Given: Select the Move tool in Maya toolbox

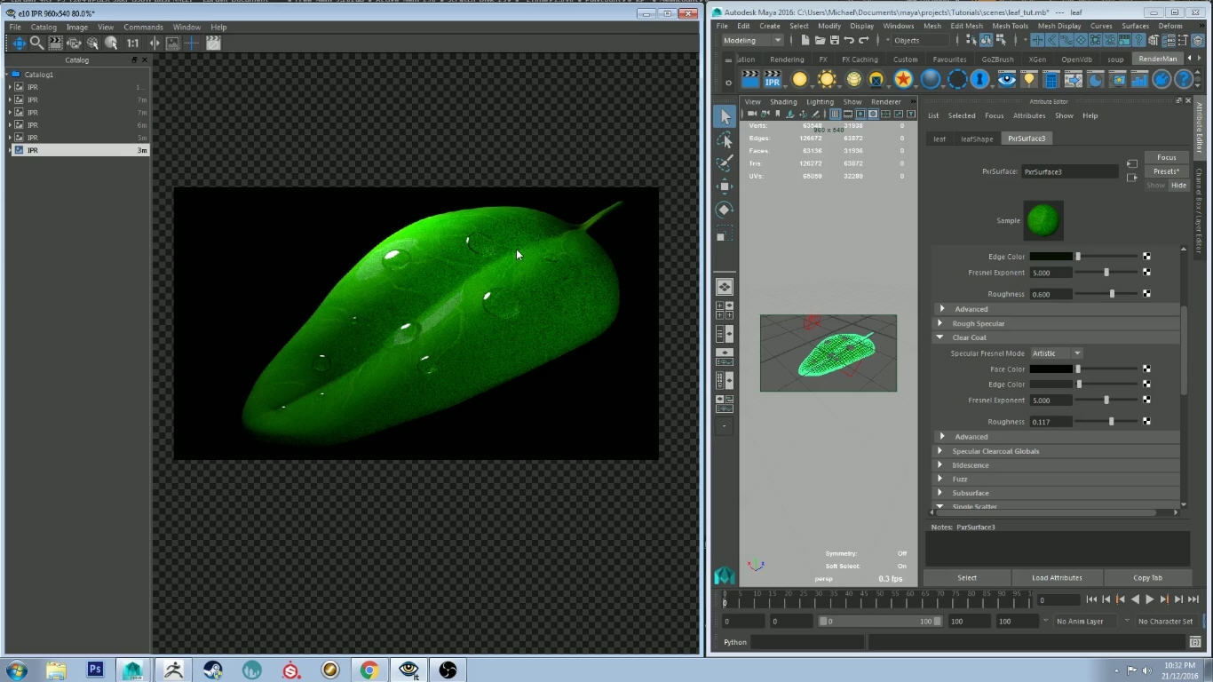Looking at the screenshot, I should [x=725, y=186].
